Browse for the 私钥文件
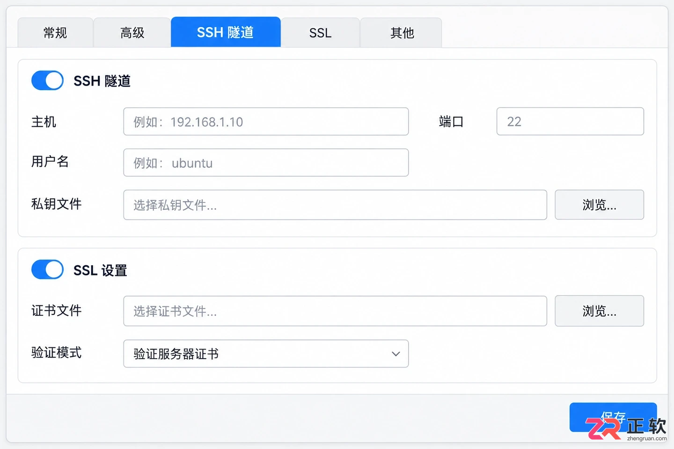 [x=599, y=205]
